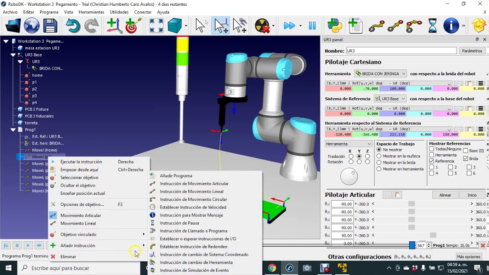The height and width of the screenshot is (275, 489).
Task: Open the UR3 Base reference system dropdown
Action: (x=390, y=99)
